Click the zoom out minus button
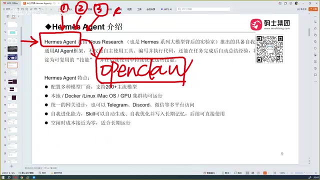 coord(291,173)
